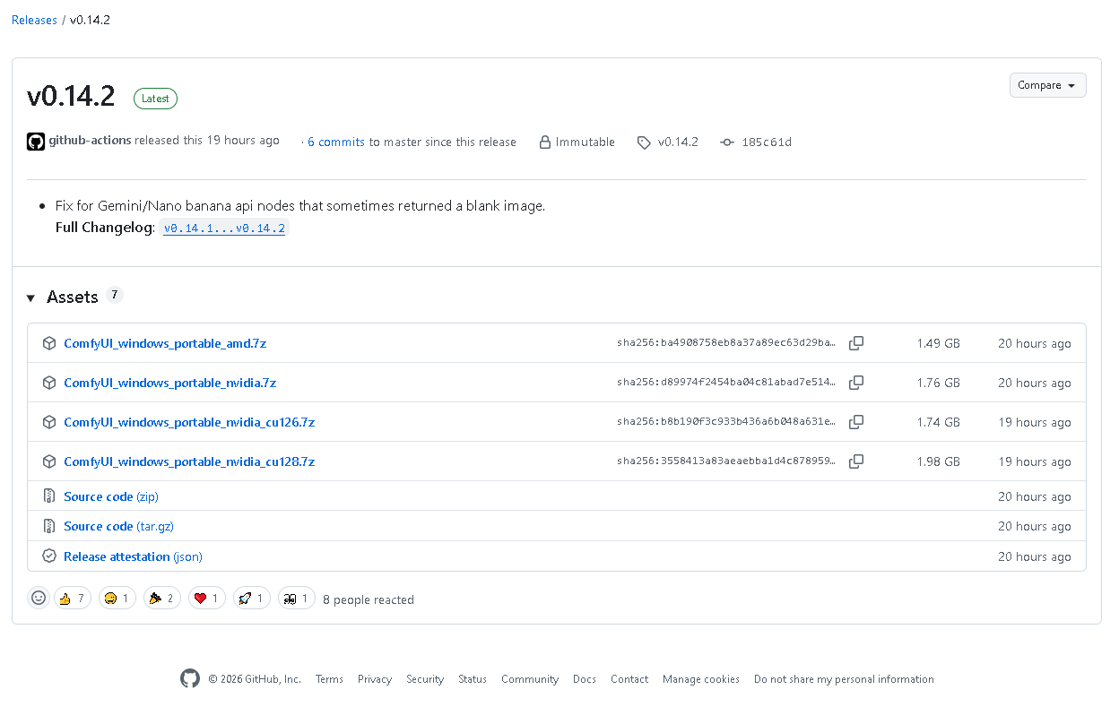Click the 1.98 GB size value
1119x707 pixels.
(x=938, y=461)
